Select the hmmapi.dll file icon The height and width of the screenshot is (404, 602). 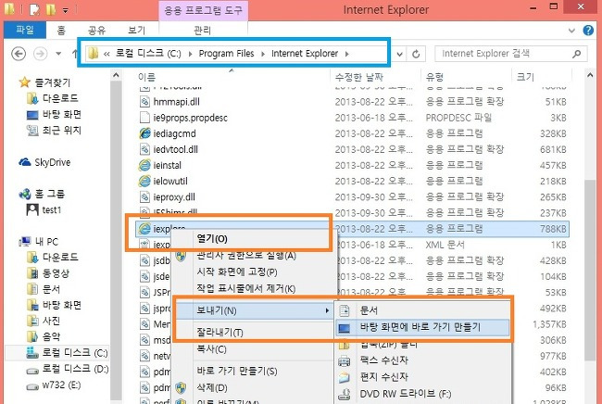coord(144,102)
